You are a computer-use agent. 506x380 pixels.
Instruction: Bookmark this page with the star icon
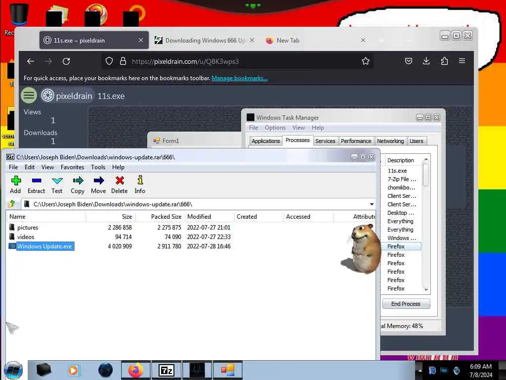click(x=365, y=61)
